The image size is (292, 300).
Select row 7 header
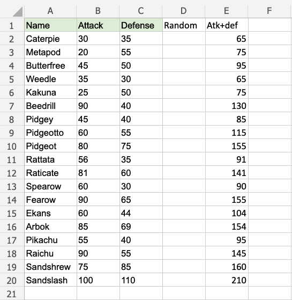[x=12, y=106]
